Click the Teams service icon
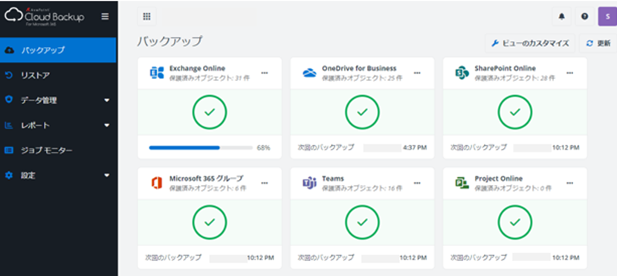The width and height of the screenshot is (617, 276). click(310, 183)
